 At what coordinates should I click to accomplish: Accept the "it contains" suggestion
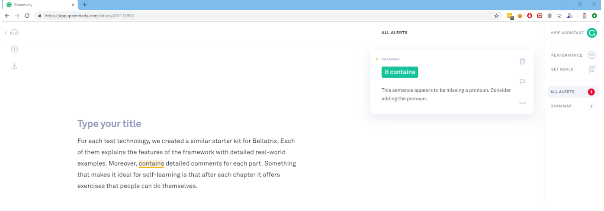tap(400, 72)
